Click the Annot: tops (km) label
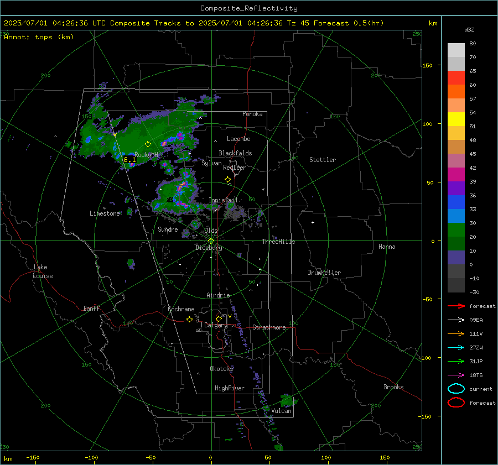The height and width of the screenshot is (465, 498). (x=39, y=37)
